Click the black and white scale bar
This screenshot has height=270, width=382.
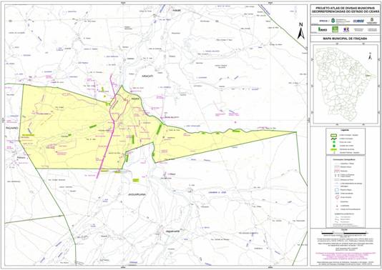[345, 234]
